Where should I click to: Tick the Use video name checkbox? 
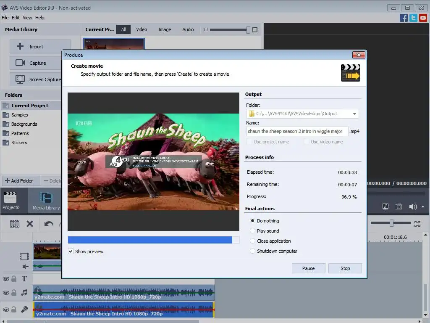(x=306, y=142)
